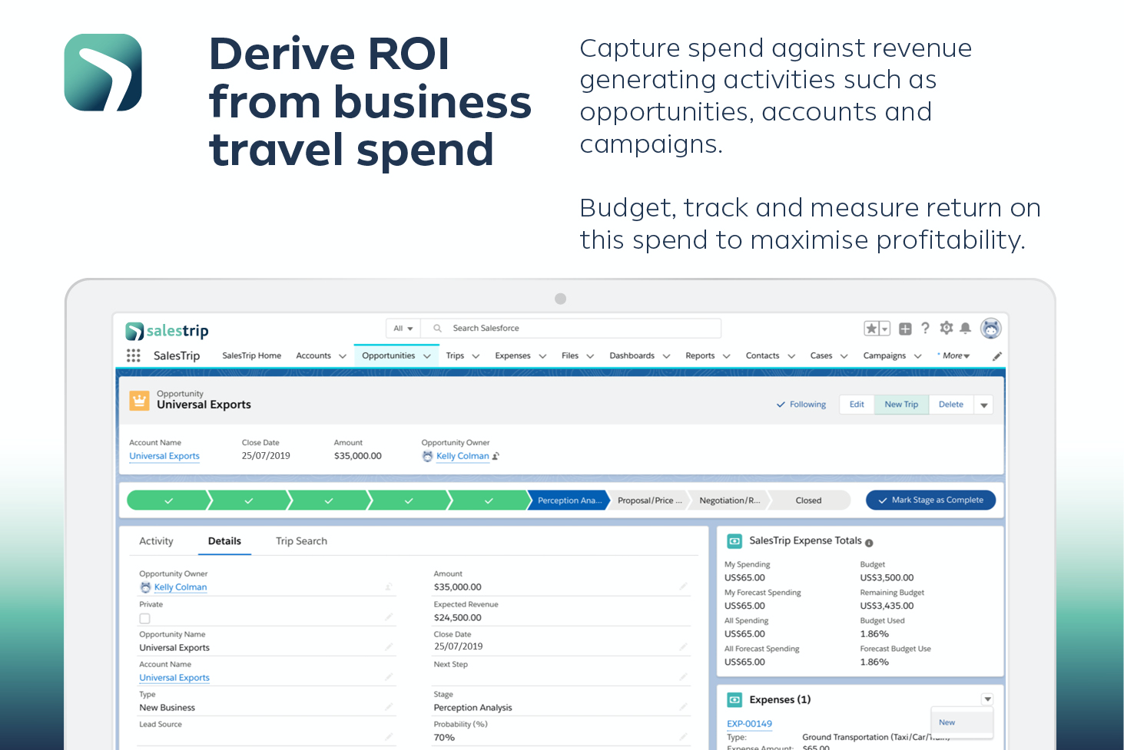The width and height of the screenshot is (1124, 750).
Task: Click the Budget value US$3,500.00
Action: point(887,578)
